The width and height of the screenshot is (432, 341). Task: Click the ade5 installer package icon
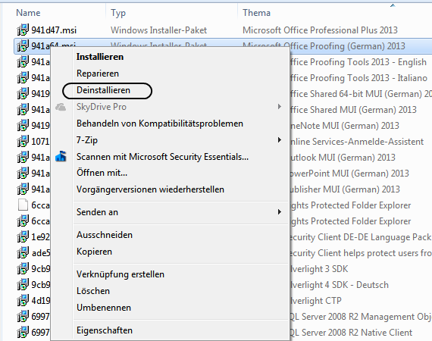coord(23,252)
